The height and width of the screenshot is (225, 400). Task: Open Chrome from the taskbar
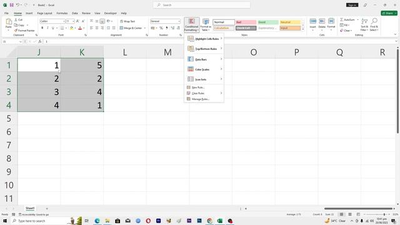click(x=210, y=221)
